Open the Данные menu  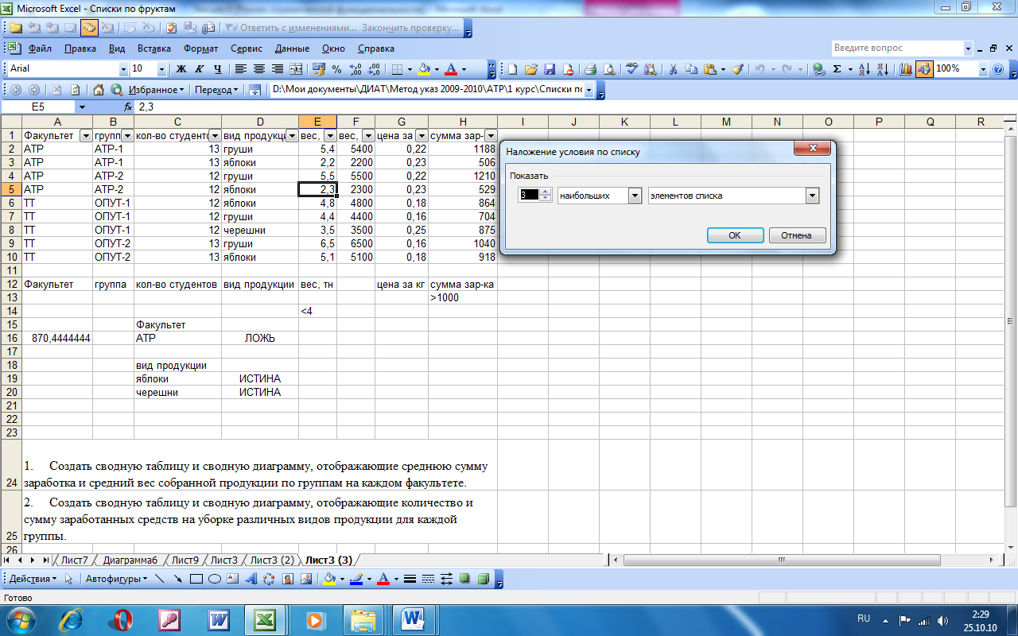point(291,48)
